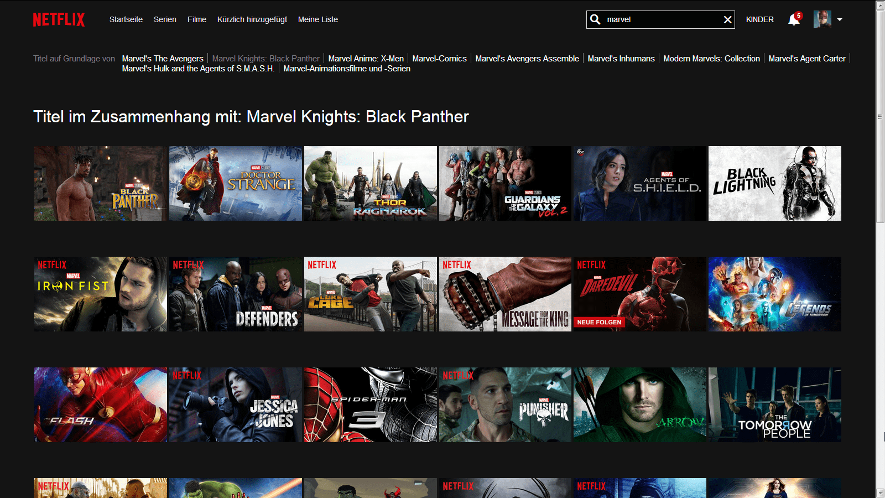Click the vertical scrollbar thumb

coord(880,117)
